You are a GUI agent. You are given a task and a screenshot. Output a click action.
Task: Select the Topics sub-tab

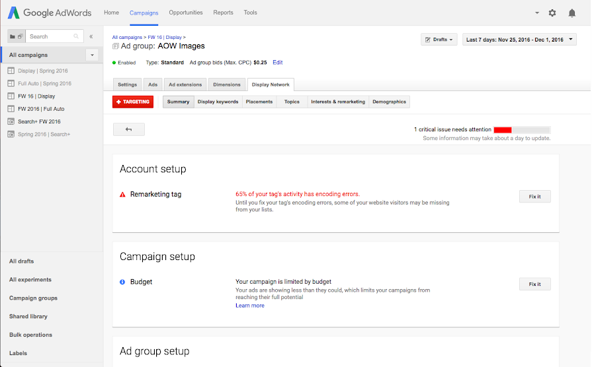(292, 102)
